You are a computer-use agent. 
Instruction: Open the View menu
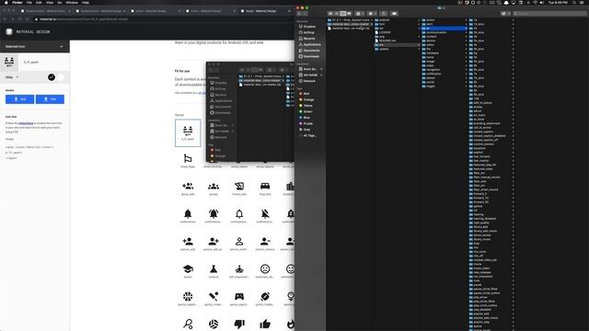pyautogui.click(x=50, y=3)
